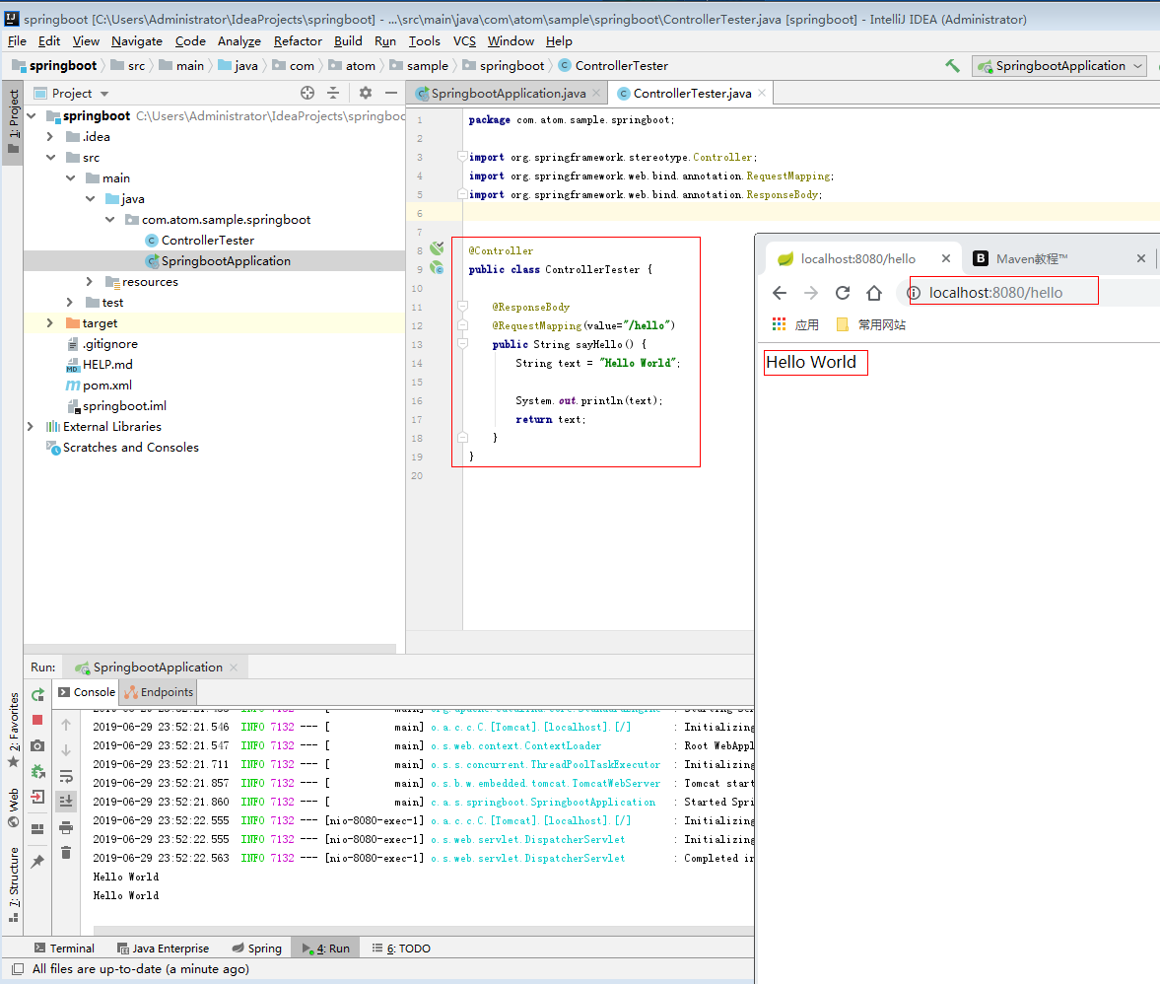Click the up stack trace arrow in console
1160x984 pixels.
click(x=66, y=725)
